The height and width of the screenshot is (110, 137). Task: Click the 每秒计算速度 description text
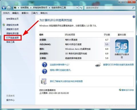click(71, 40)
